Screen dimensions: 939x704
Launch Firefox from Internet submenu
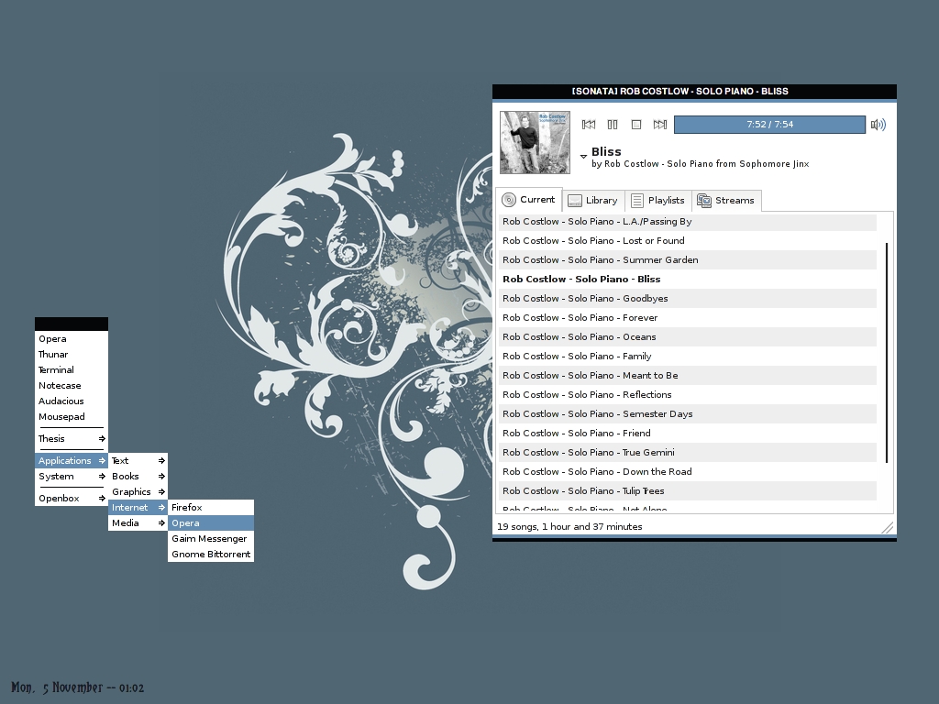pos(211,508)
